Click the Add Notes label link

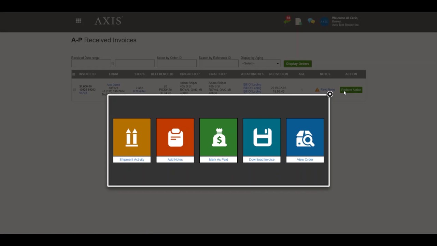coord(175,160)
